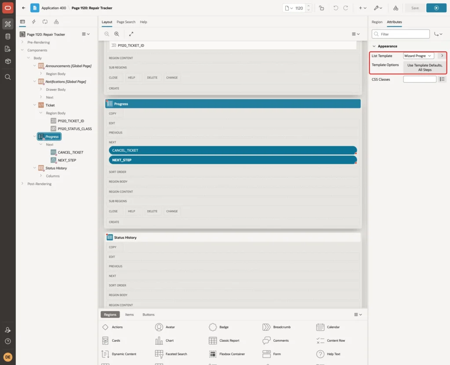Zoom out the layout view

point(107,34)
